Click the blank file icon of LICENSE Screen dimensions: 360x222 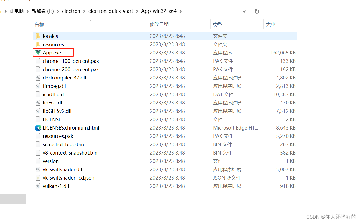38,119
